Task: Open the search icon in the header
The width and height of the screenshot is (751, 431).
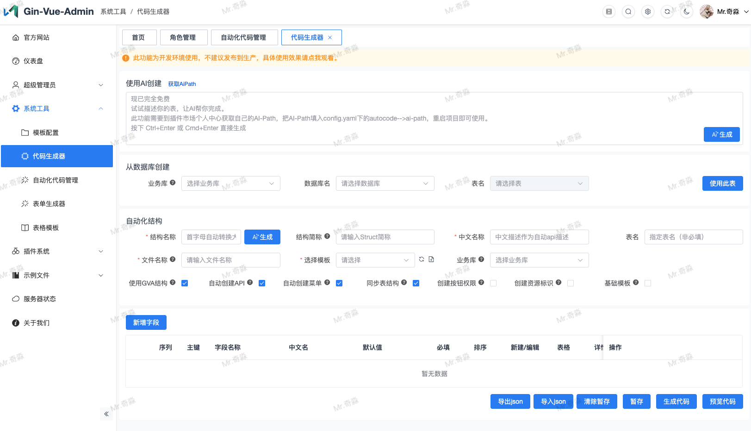Action: (628, 12)
